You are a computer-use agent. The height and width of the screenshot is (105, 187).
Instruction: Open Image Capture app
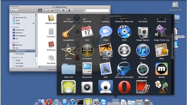pos(143,32)
